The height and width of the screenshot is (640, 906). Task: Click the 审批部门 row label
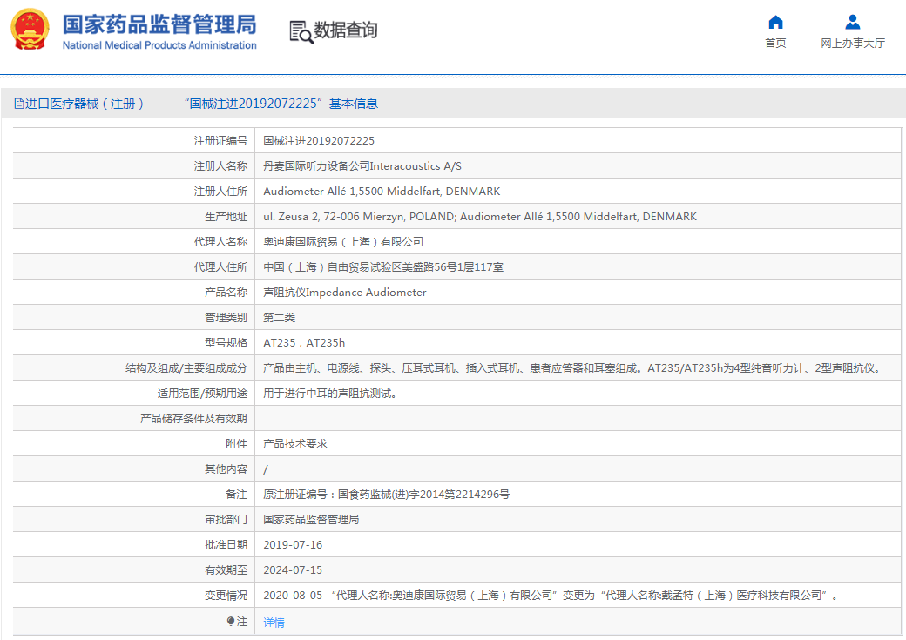(226, 520)
